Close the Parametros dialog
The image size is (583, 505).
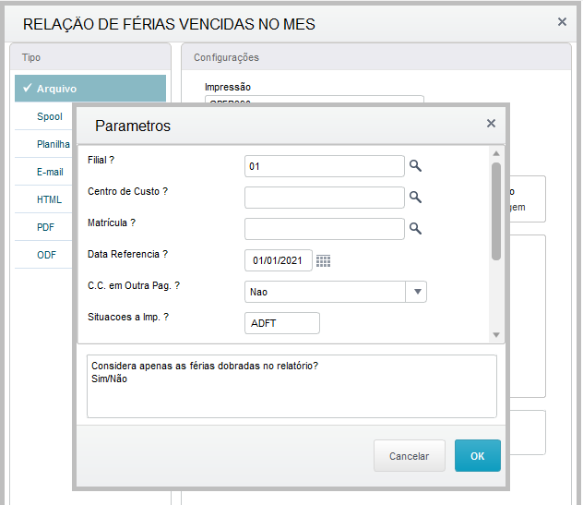click(491, 123)
